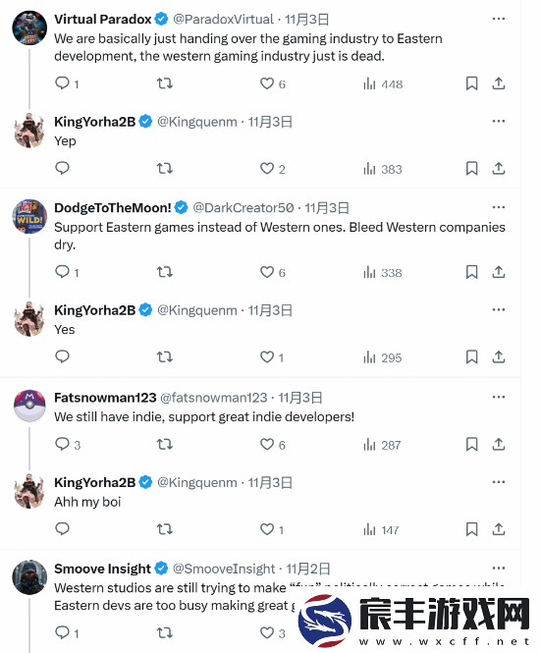The width and height of the screenshot is (540, 653).
Task: Open the @DarkCreator50 profile handle
Action: tap(243, 207)
